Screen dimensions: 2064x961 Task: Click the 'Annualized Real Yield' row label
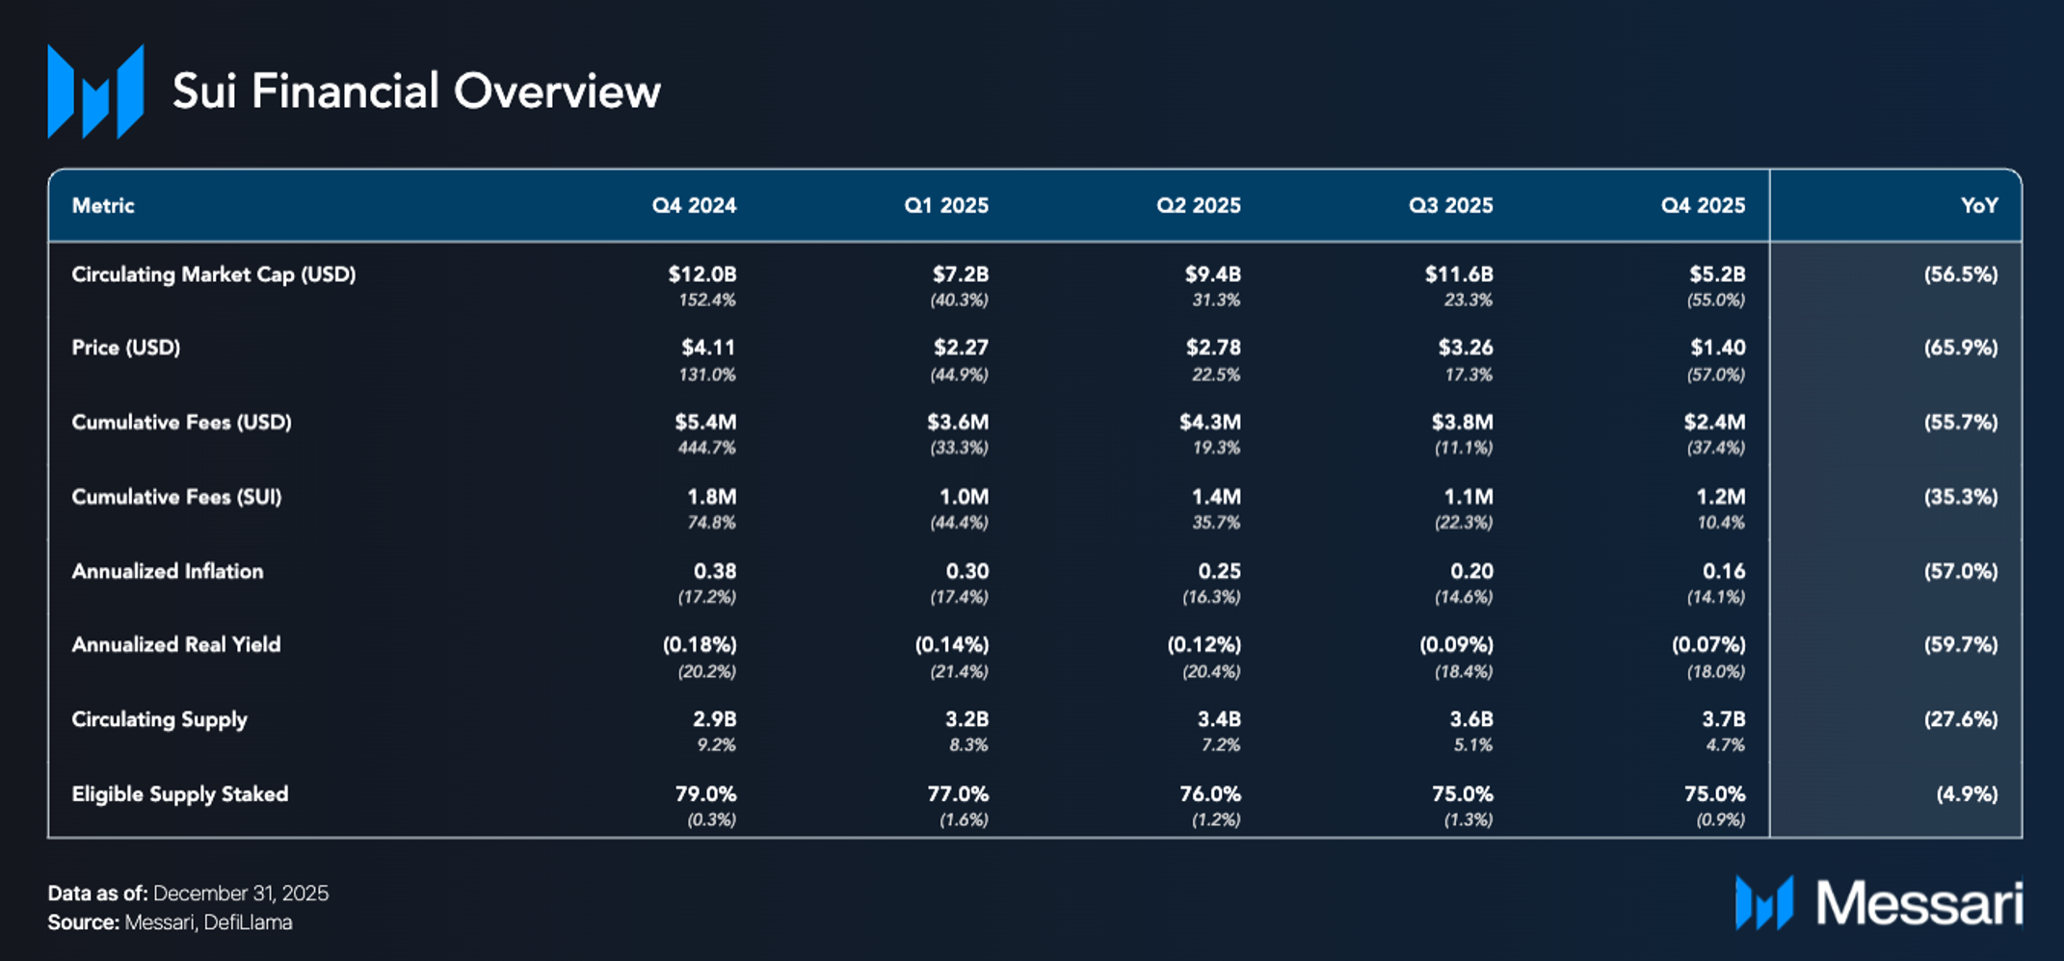click(176, 644)
